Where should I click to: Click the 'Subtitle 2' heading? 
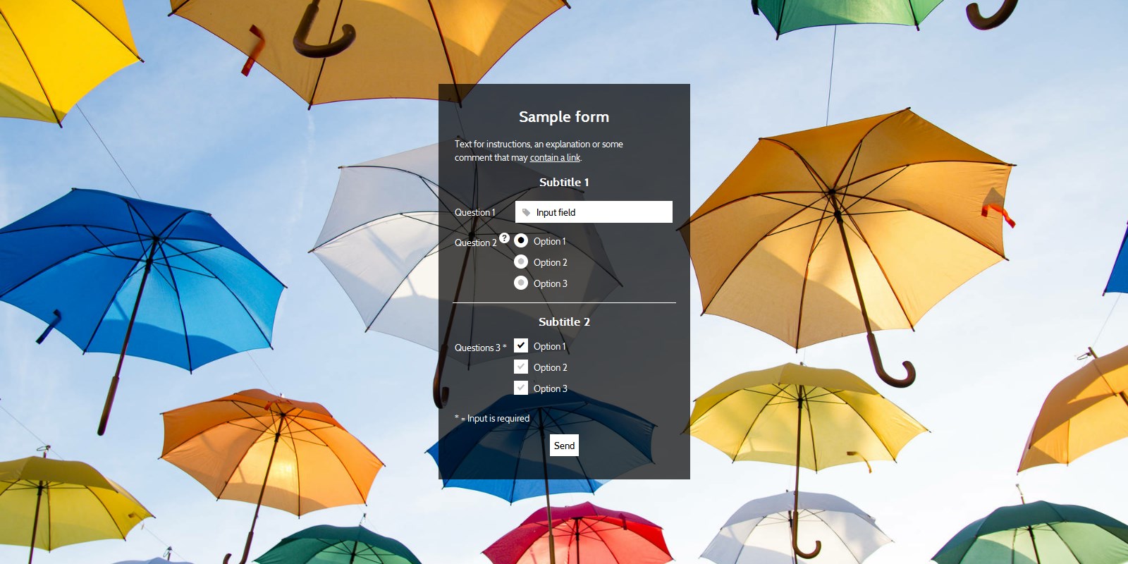tap(564, 321)
